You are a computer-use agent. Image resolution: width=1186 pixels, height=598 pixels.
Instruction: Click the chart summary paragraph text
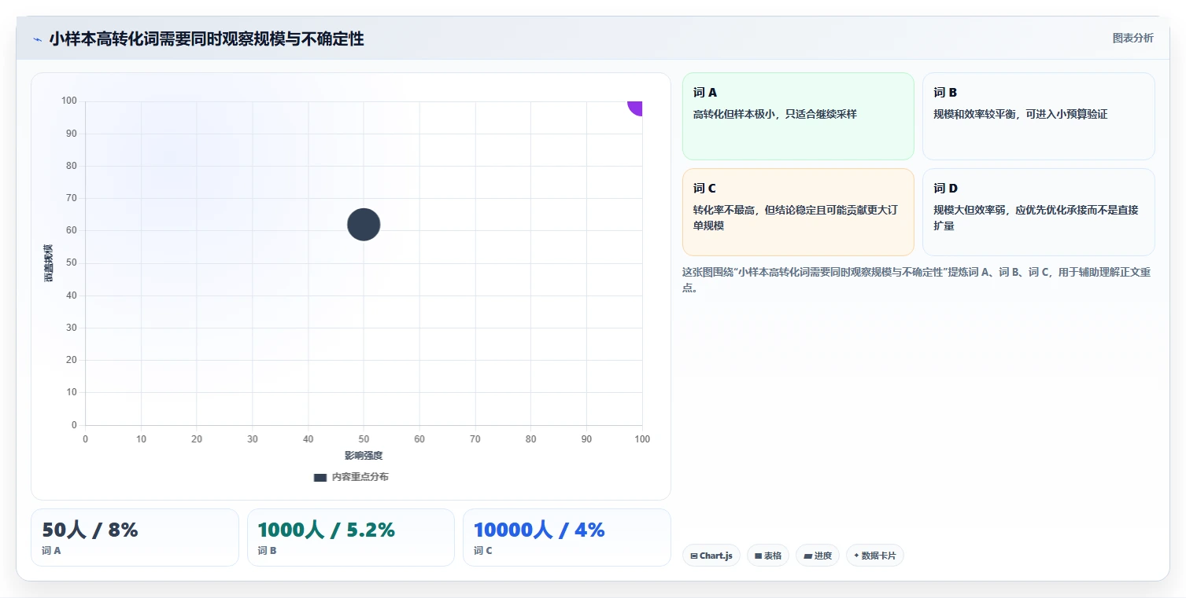point(918,280)
